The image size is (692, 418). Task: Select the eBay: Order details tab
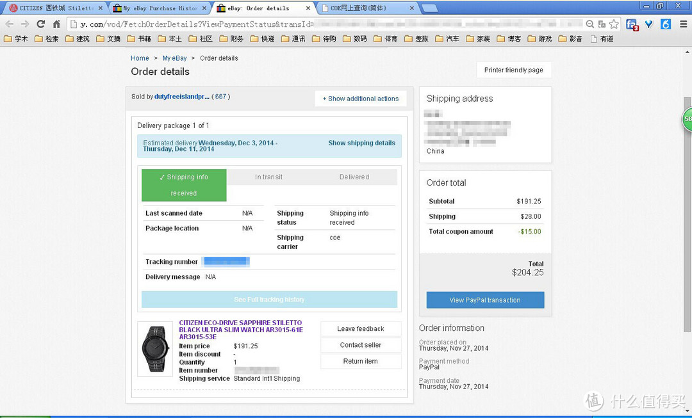[x=263, y=8]
